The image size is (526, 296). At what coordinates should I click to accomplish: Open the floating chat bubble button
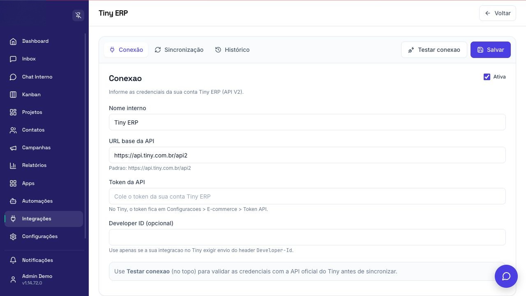click(506, 276)
